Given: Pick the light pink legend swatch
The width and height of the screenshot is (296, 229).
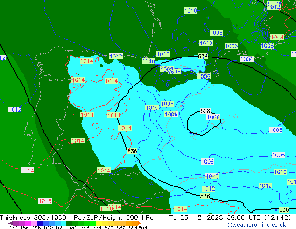Looking at the screenshot, I should 34,223.
